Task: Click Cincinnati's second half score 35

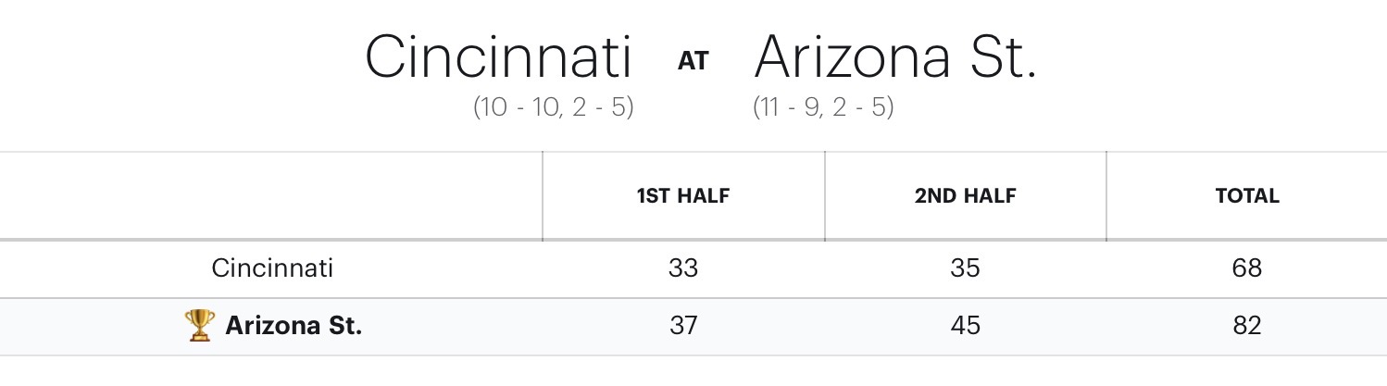Action: 965,268
